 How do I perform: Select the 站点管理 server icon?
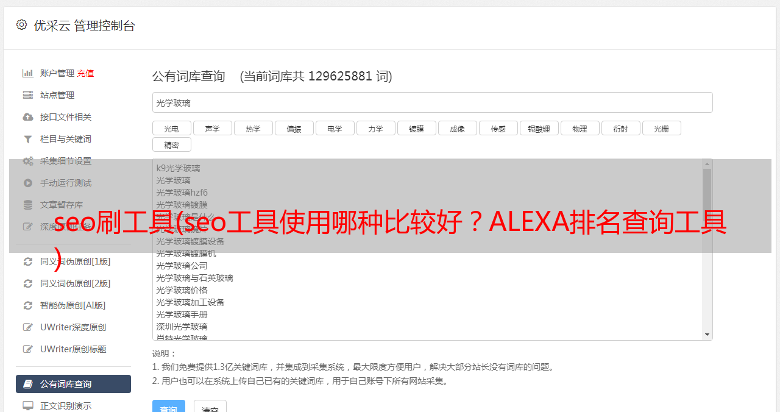(x=27, y=95)
